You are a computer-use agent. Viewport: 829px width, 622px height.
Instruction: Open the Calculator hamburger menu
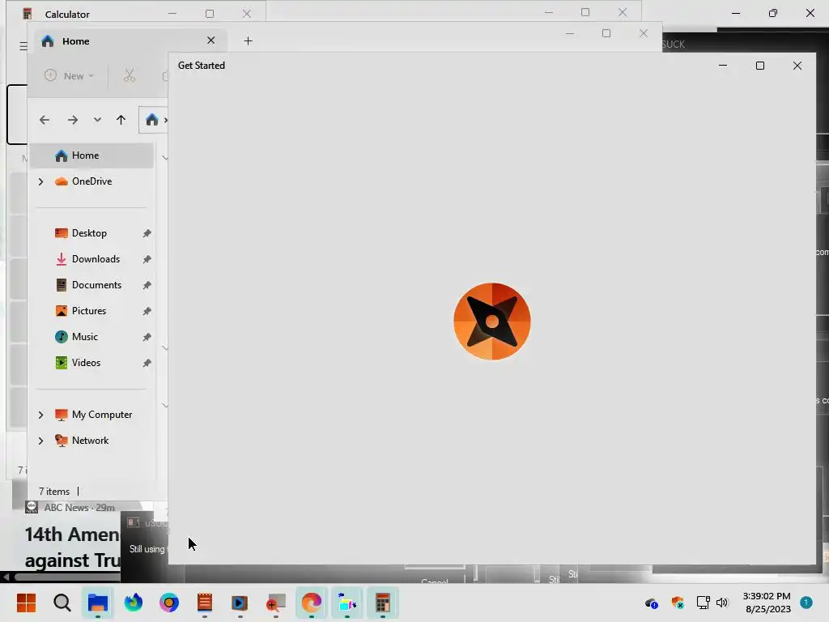23,46
